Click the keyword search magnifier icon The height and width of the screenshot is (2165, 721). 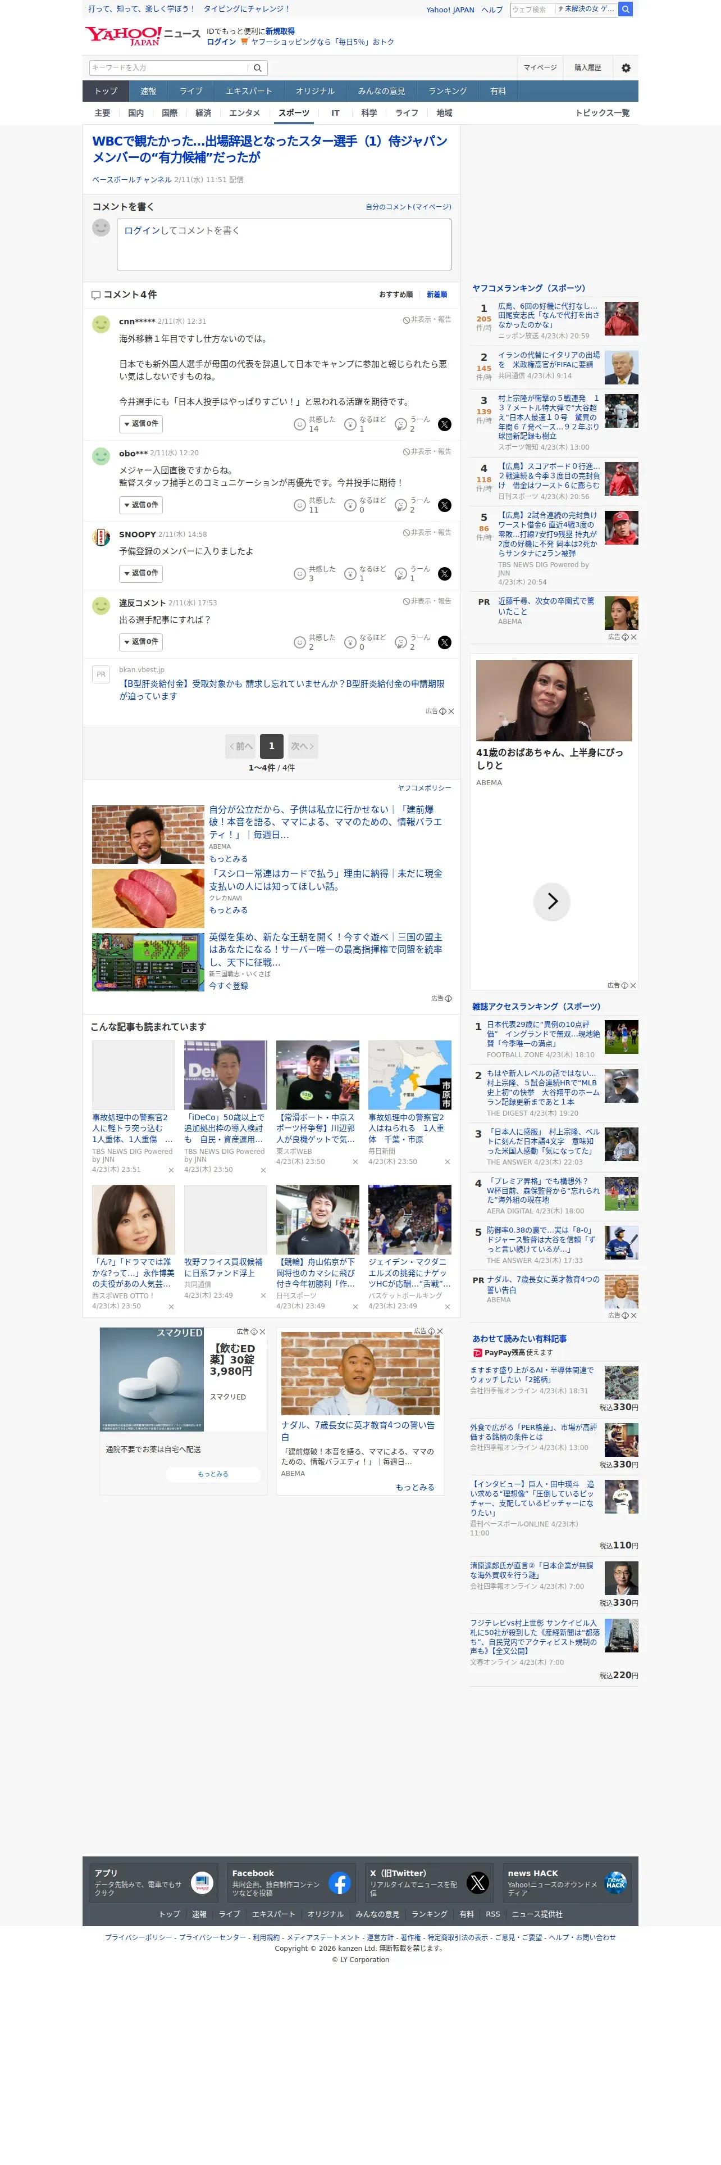[x=258, y=68]
